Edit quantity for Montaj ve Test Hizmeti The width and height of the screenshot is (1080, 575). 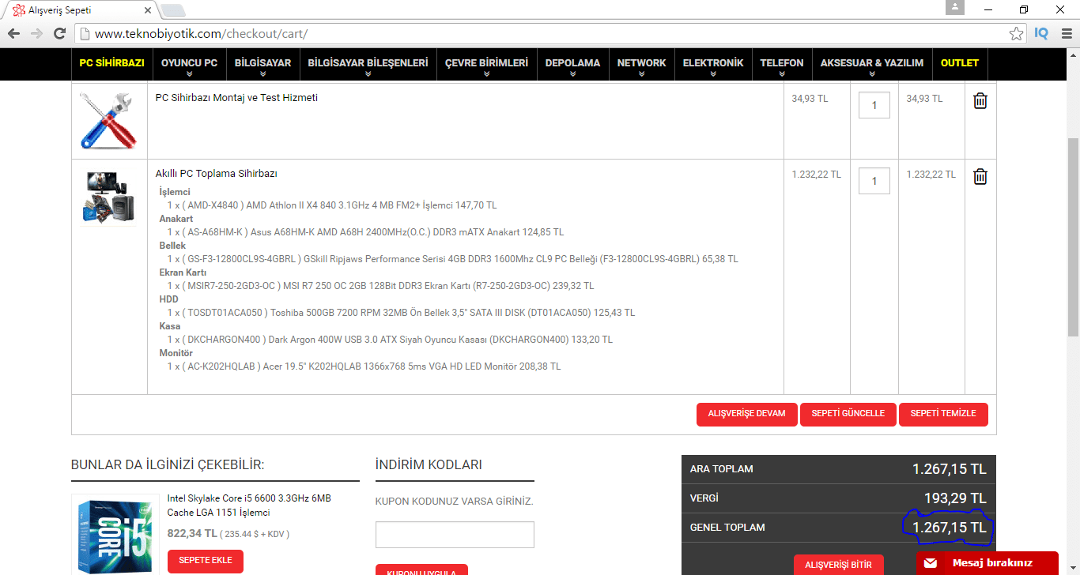pos(874,105)
